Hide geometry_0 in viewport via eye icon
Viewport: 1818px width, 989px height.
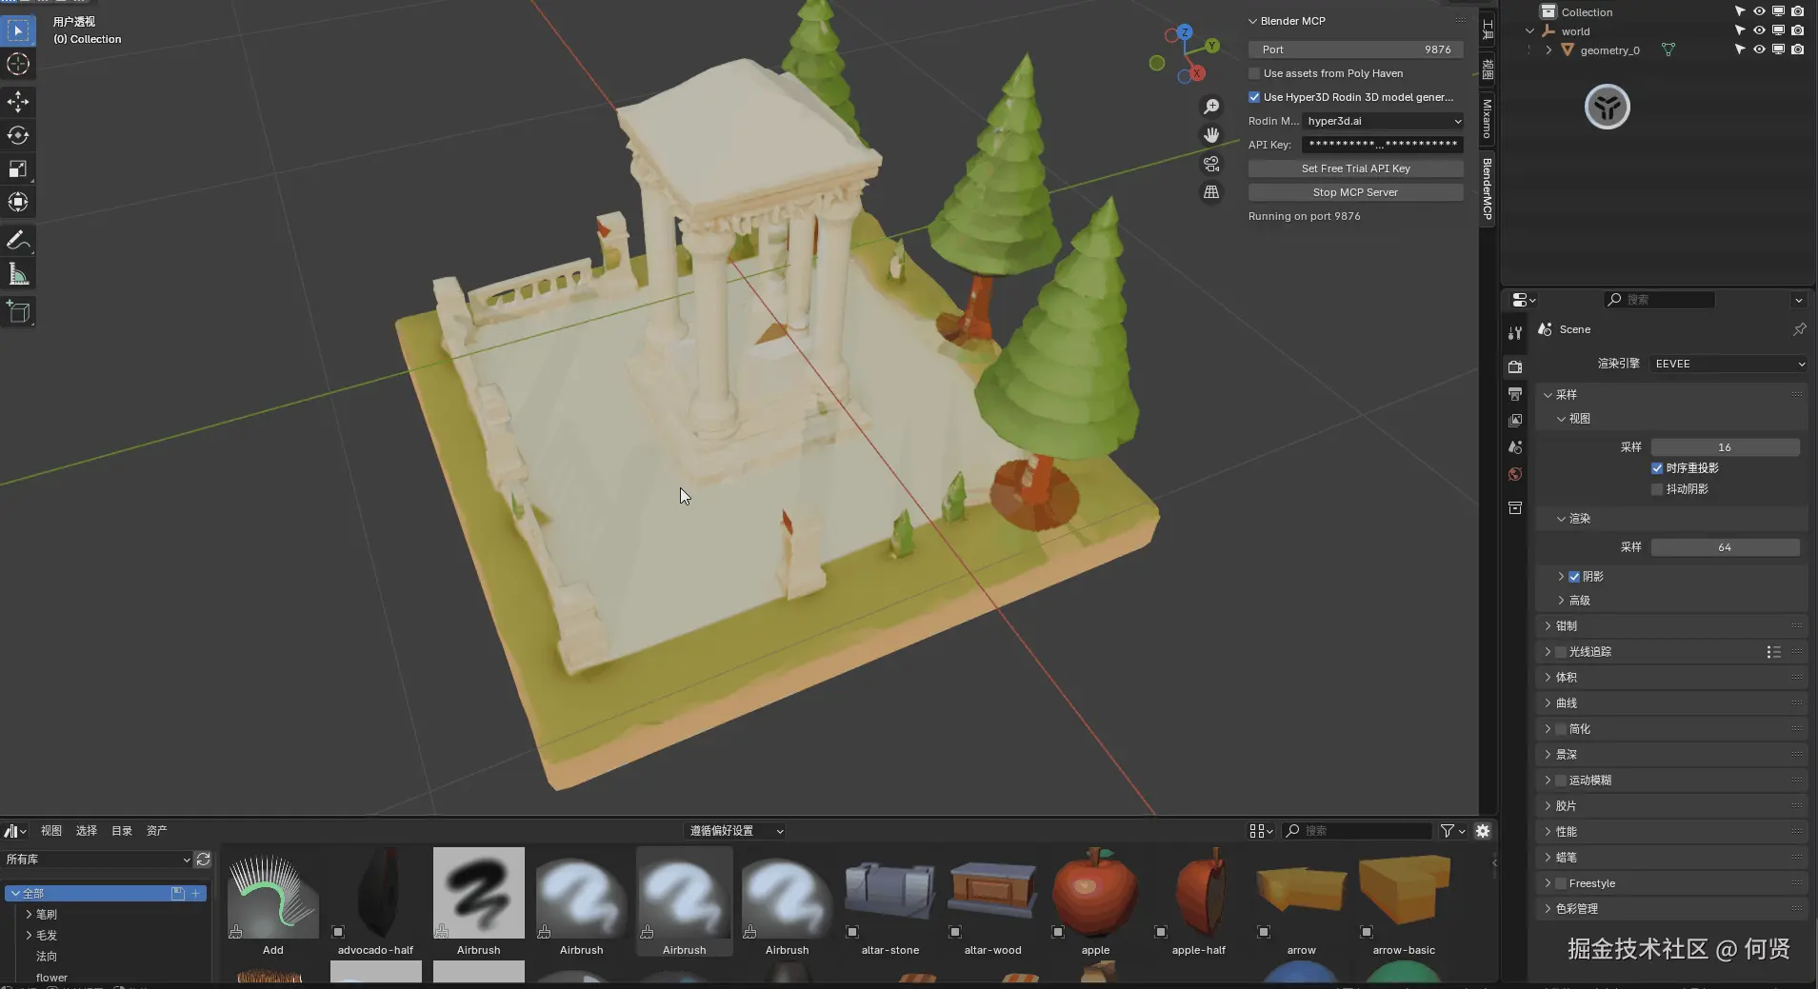[x=1759, y=49]
